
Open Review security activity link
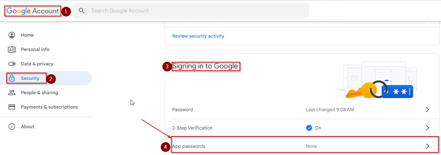198,36
